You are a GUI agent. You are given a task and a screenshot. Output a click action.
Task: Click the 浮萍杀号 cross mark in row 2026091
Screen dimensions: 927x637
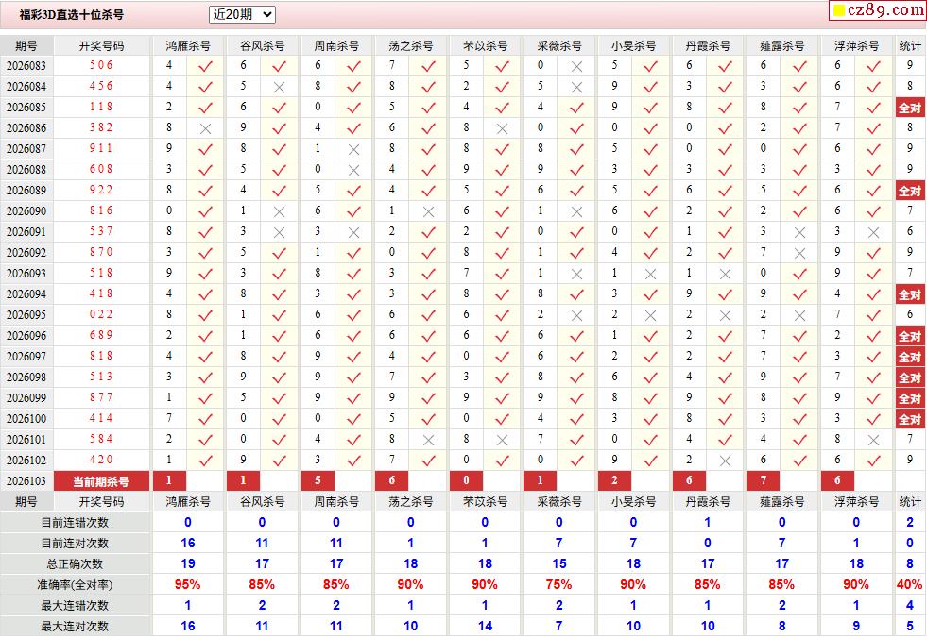(874, 232)
